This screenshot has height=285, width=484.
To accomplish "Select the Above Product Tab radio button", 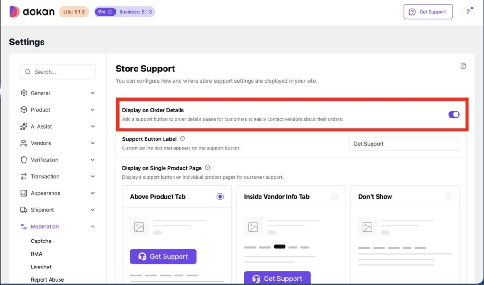I will [220, 197].
